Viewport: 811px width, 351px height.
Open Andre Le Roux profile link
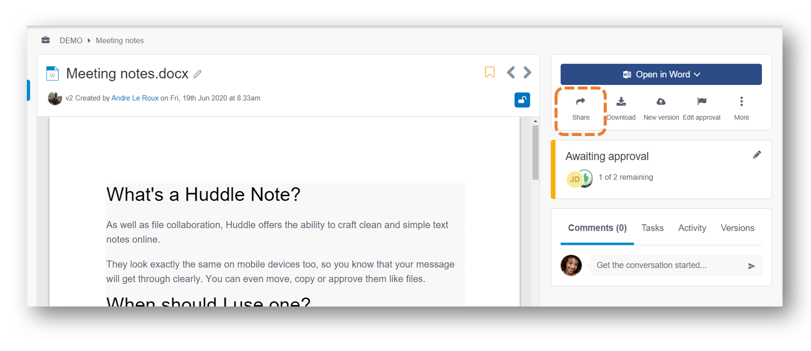point(135,98)
